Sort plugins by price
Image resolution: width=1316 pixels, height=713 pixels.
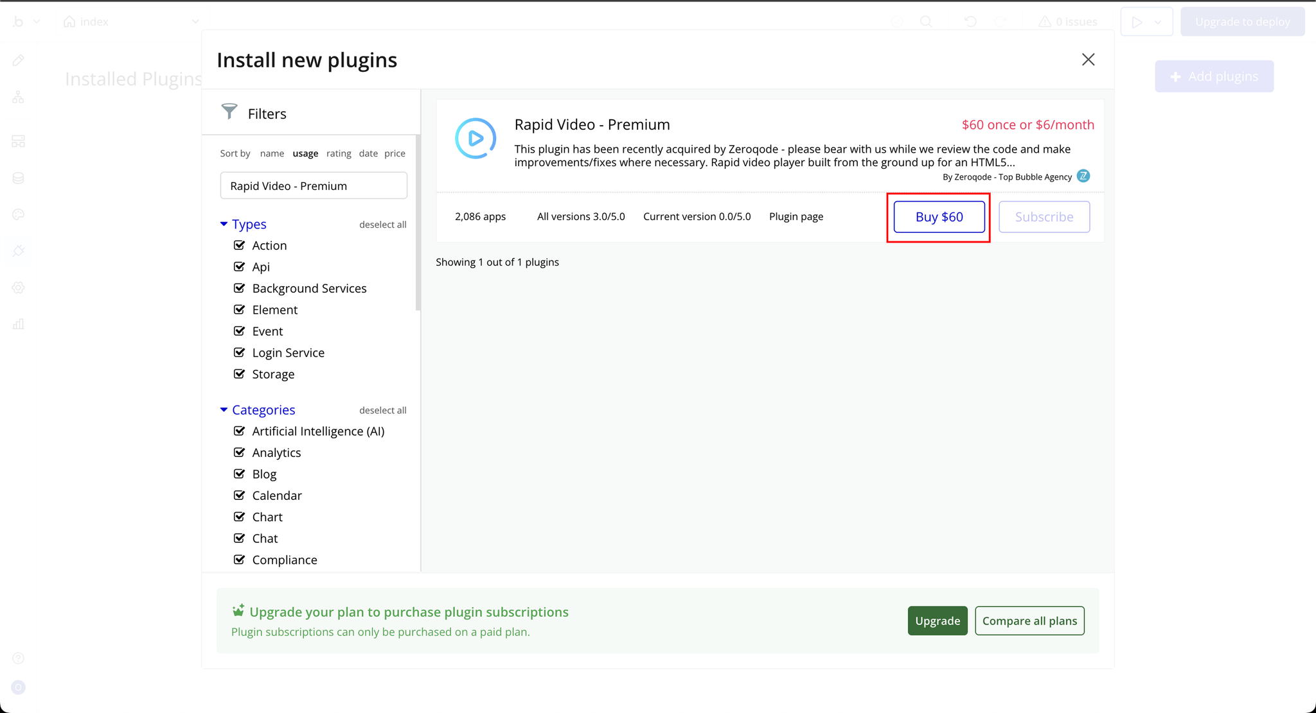coord(395,153)
